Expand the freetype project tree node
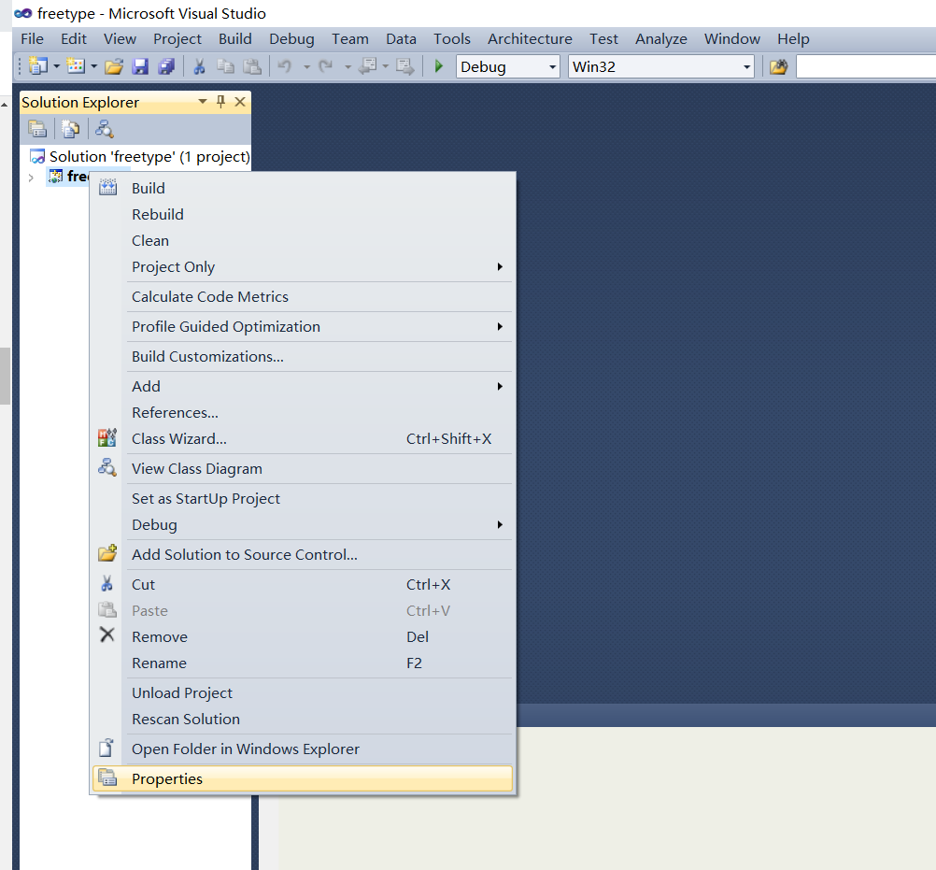The height and width of the screenshot is (870, 936). tap(31, 178)
